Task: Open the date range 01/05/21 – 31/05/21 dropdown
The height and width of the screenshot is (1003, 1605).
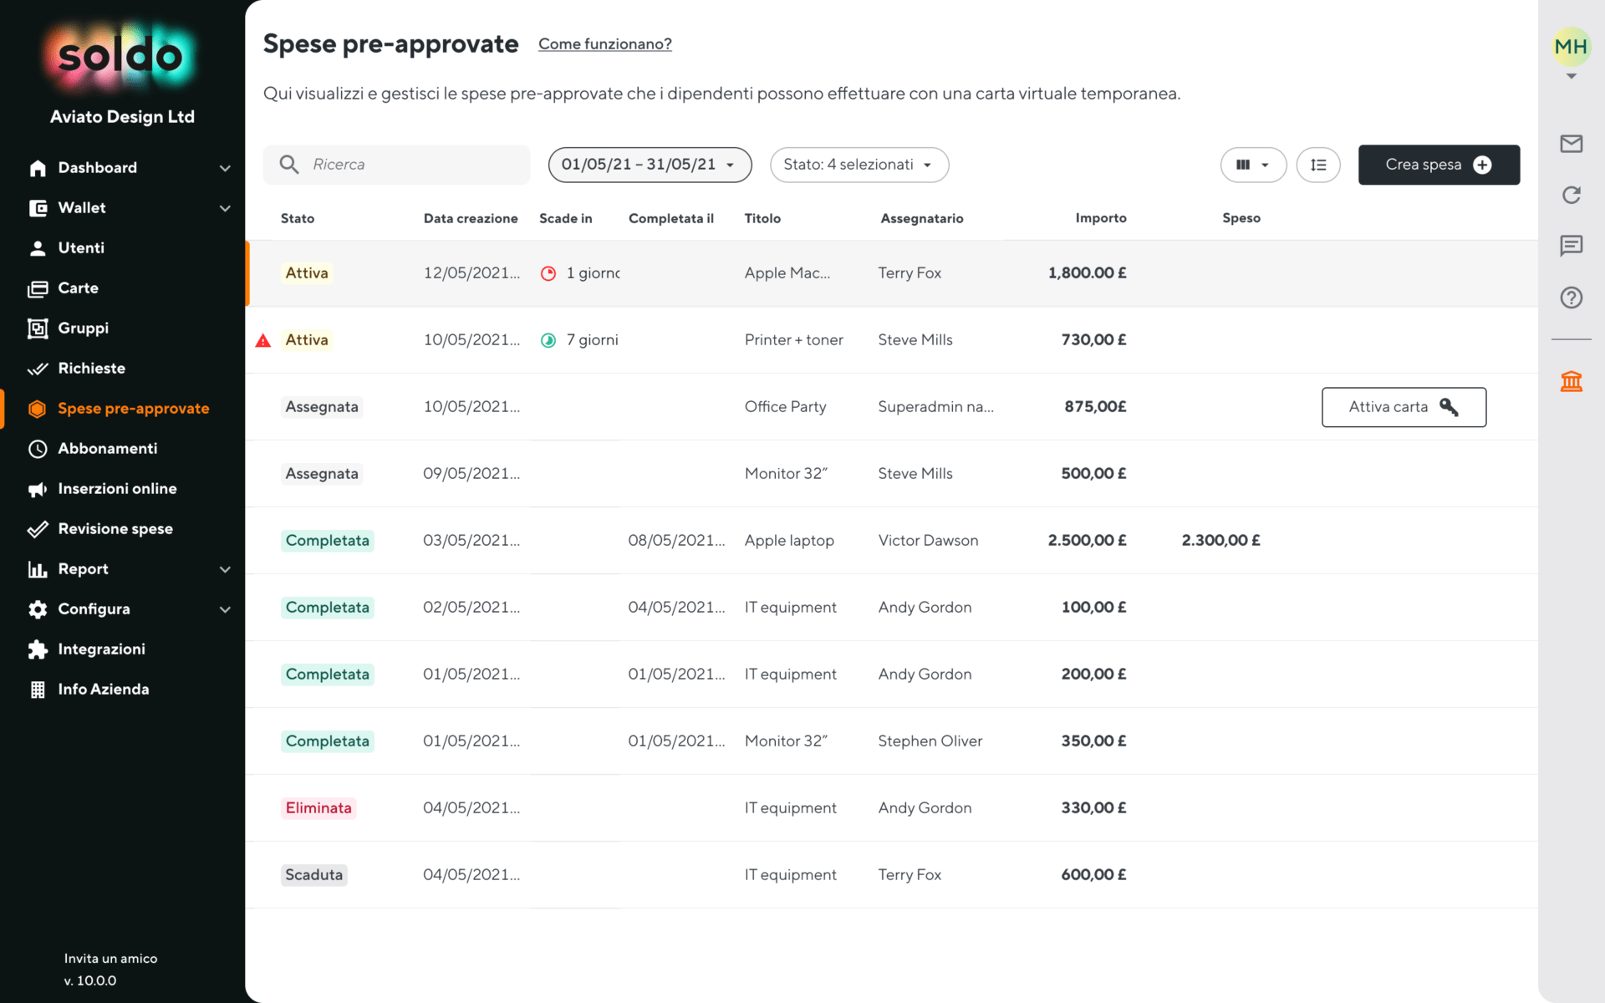Action: (650, 165)
